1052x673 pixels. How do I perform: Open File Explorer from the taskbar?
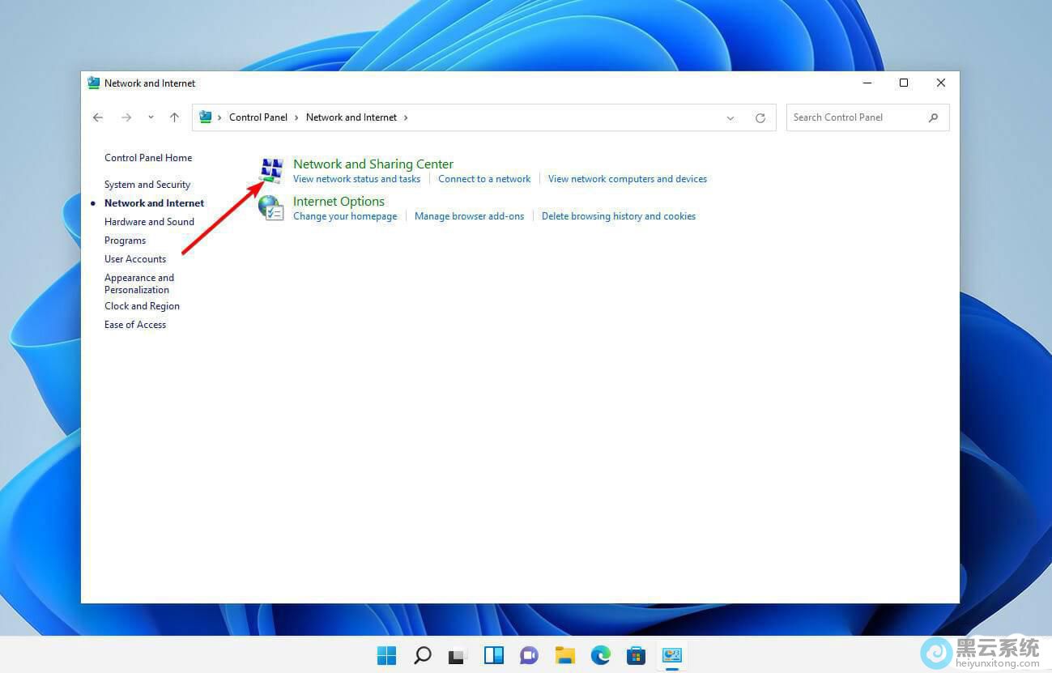[x=564, y=655]
